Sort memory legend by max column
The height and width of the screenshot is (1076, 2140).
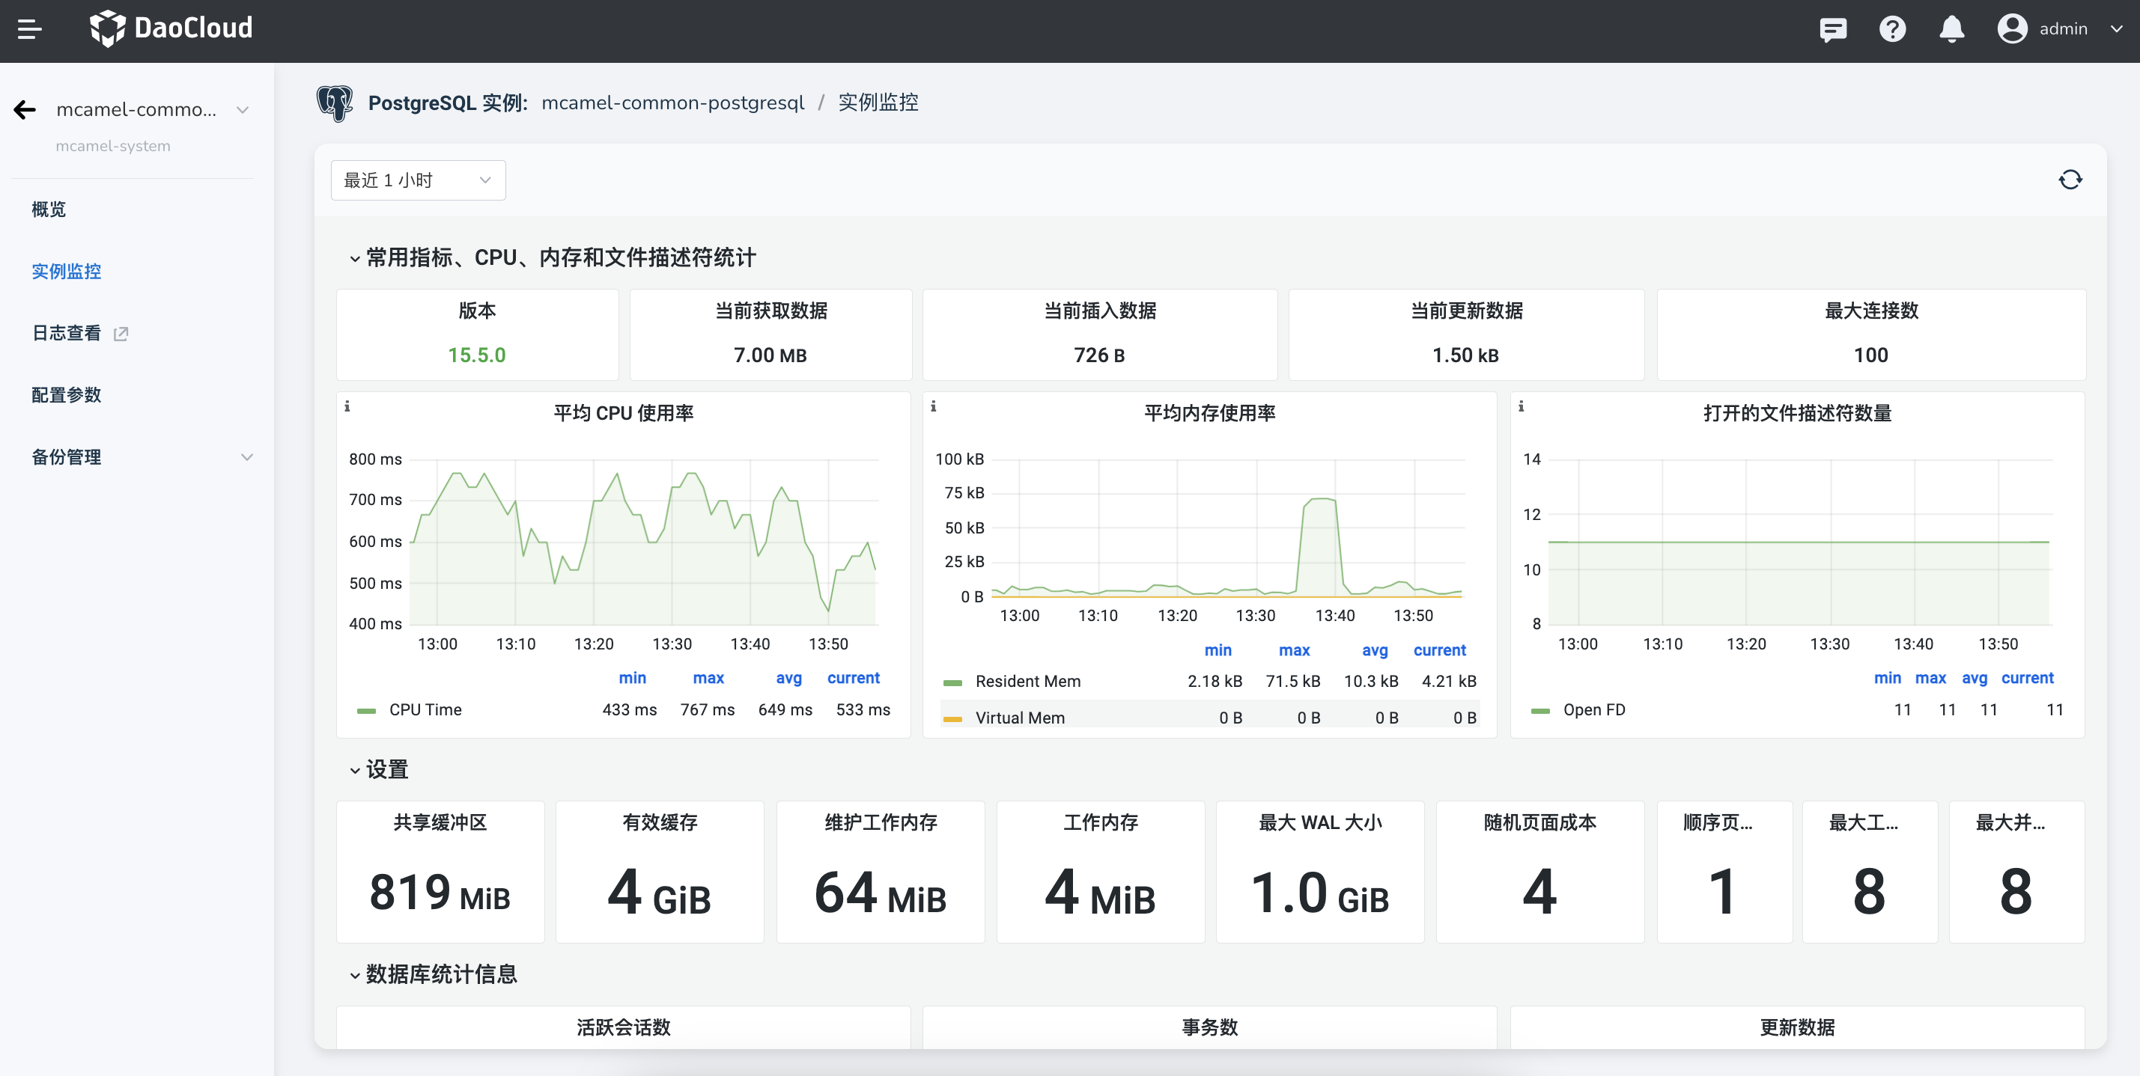tap(1293, 651)
